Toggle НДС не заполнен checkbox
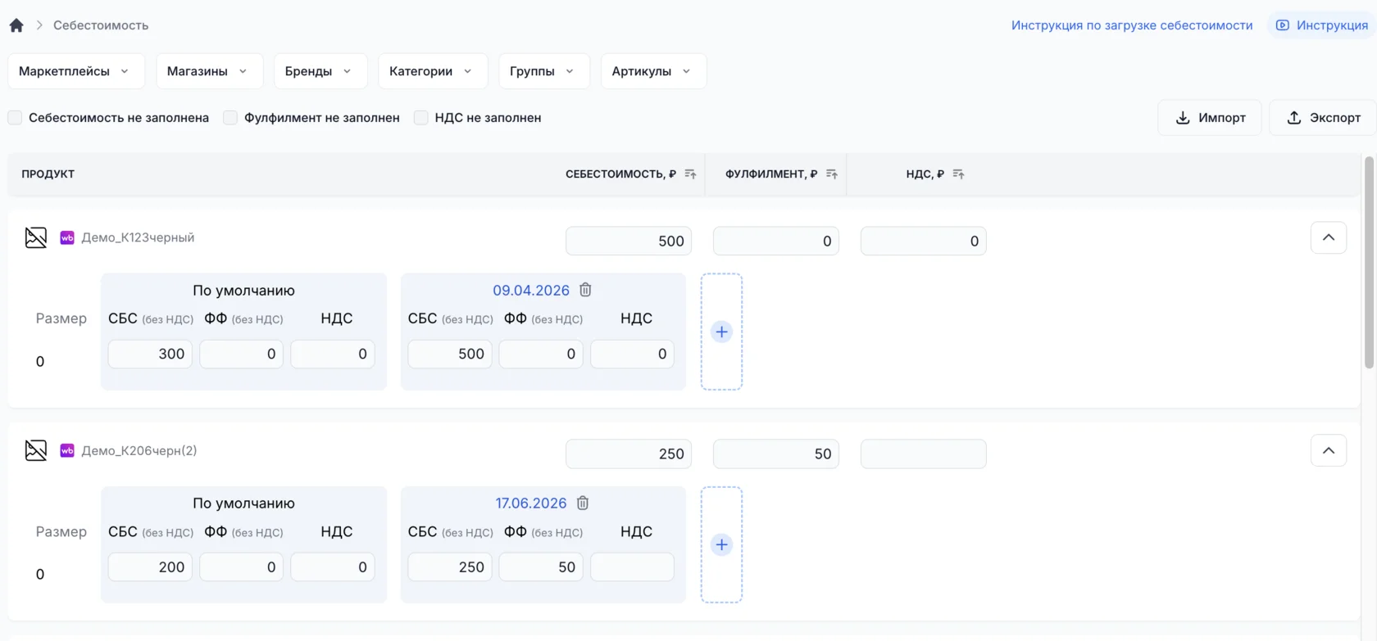 click(420, 118)
